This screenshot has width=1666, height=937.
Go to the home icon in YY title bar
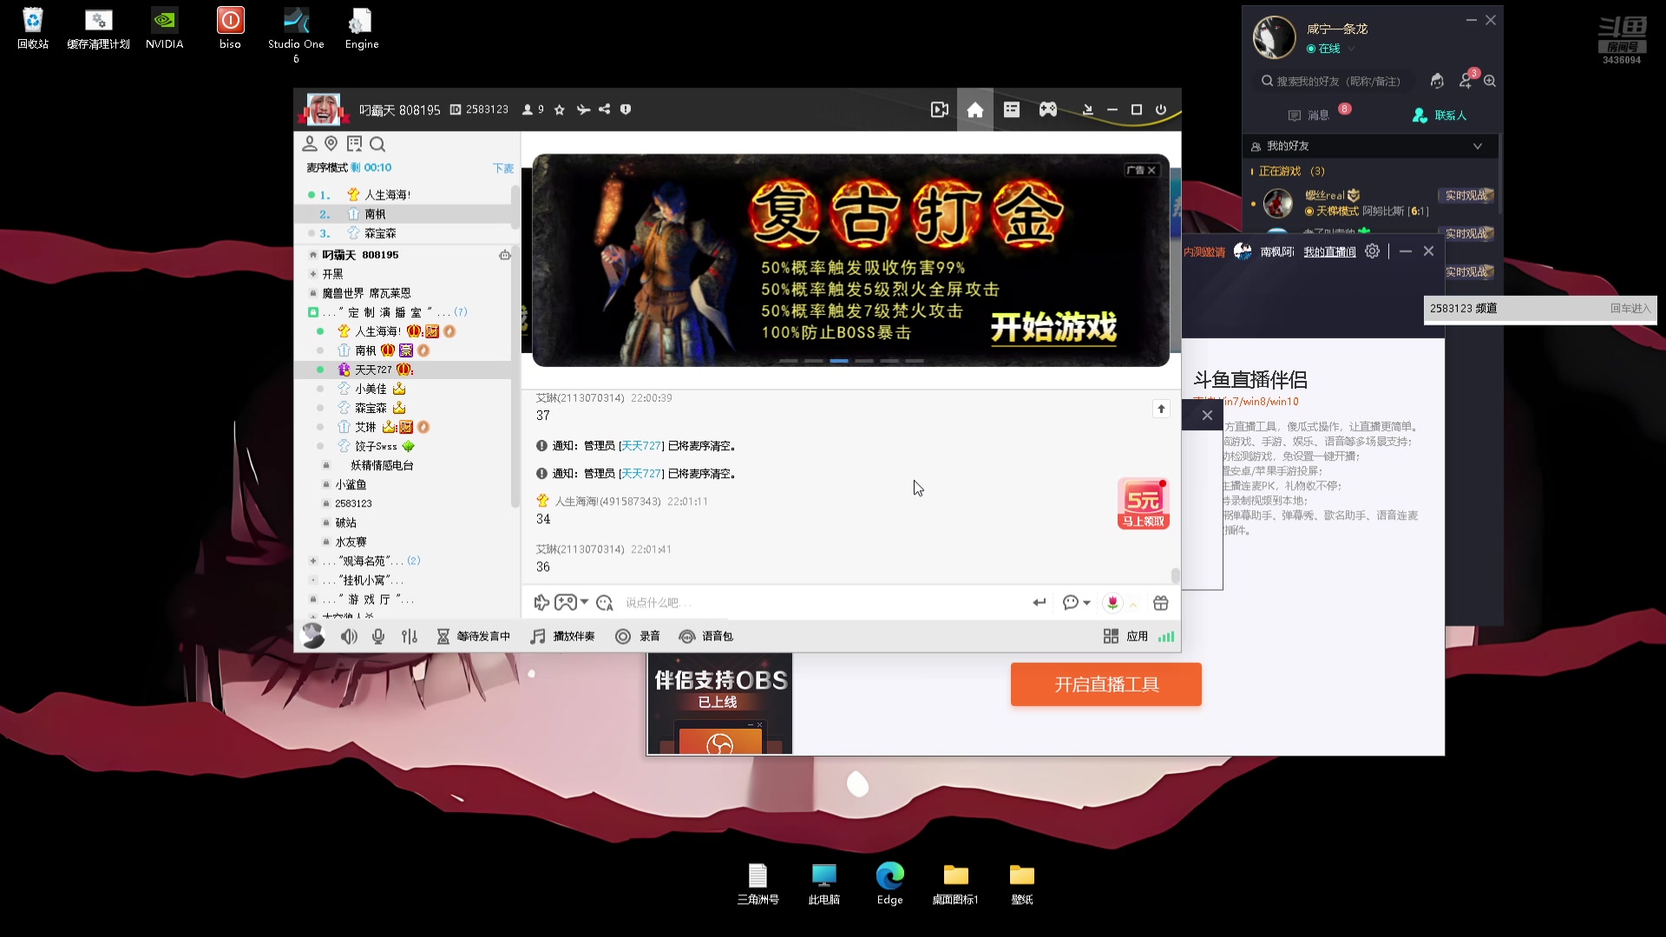[x=975, y=109]
